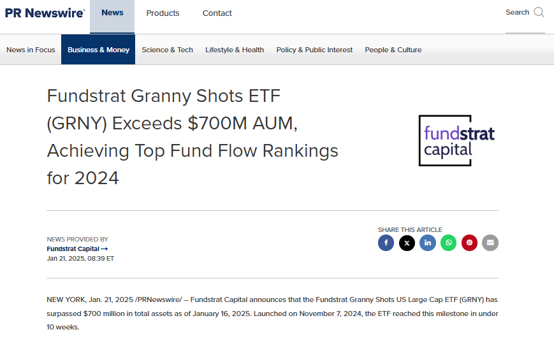
Task: Click the Search magnifying glass icon
Action: (x=539, y=12)
